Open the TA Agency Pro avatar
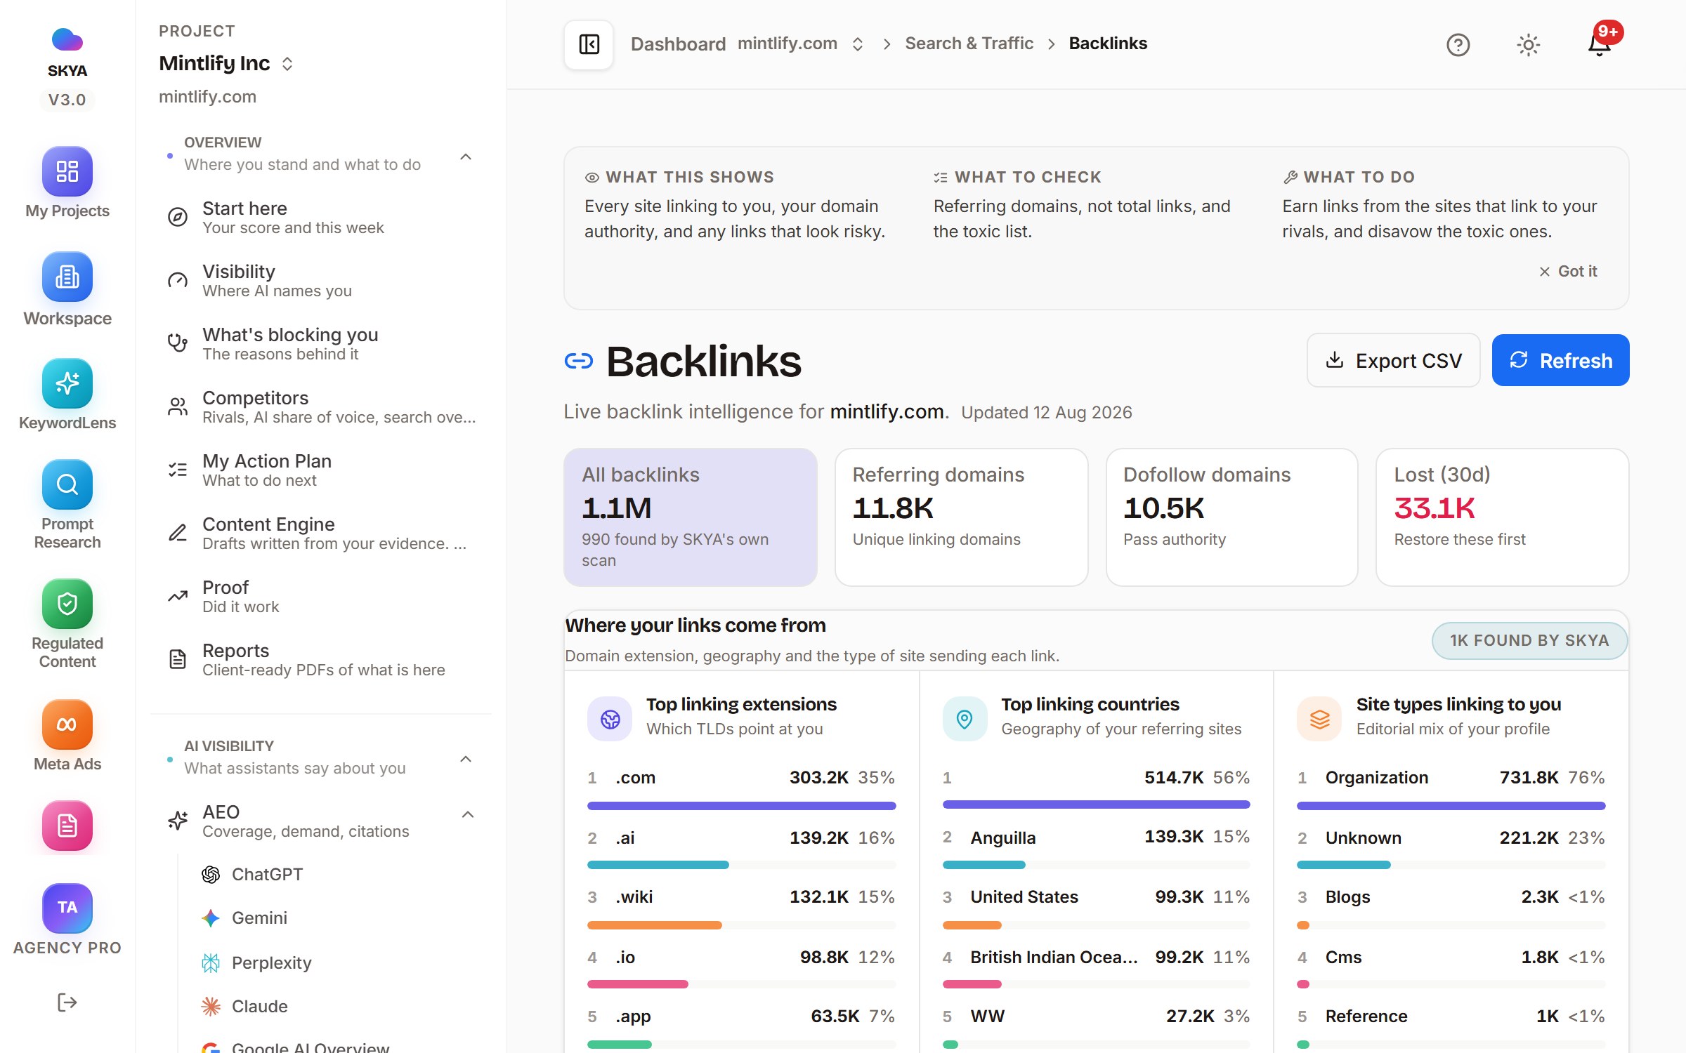The height and width of the screenshot is (1053, 1686). click(67, 908)
